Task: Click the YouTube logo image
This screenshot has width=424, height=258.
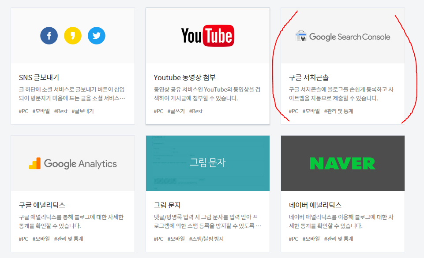Action: [x=208, y=36]
